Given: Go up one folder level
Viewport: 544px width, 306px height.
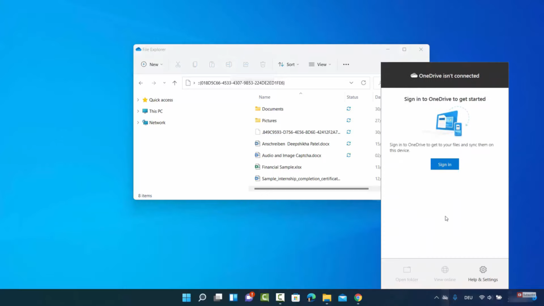Looking at the screenshot, I should point(174,83).
